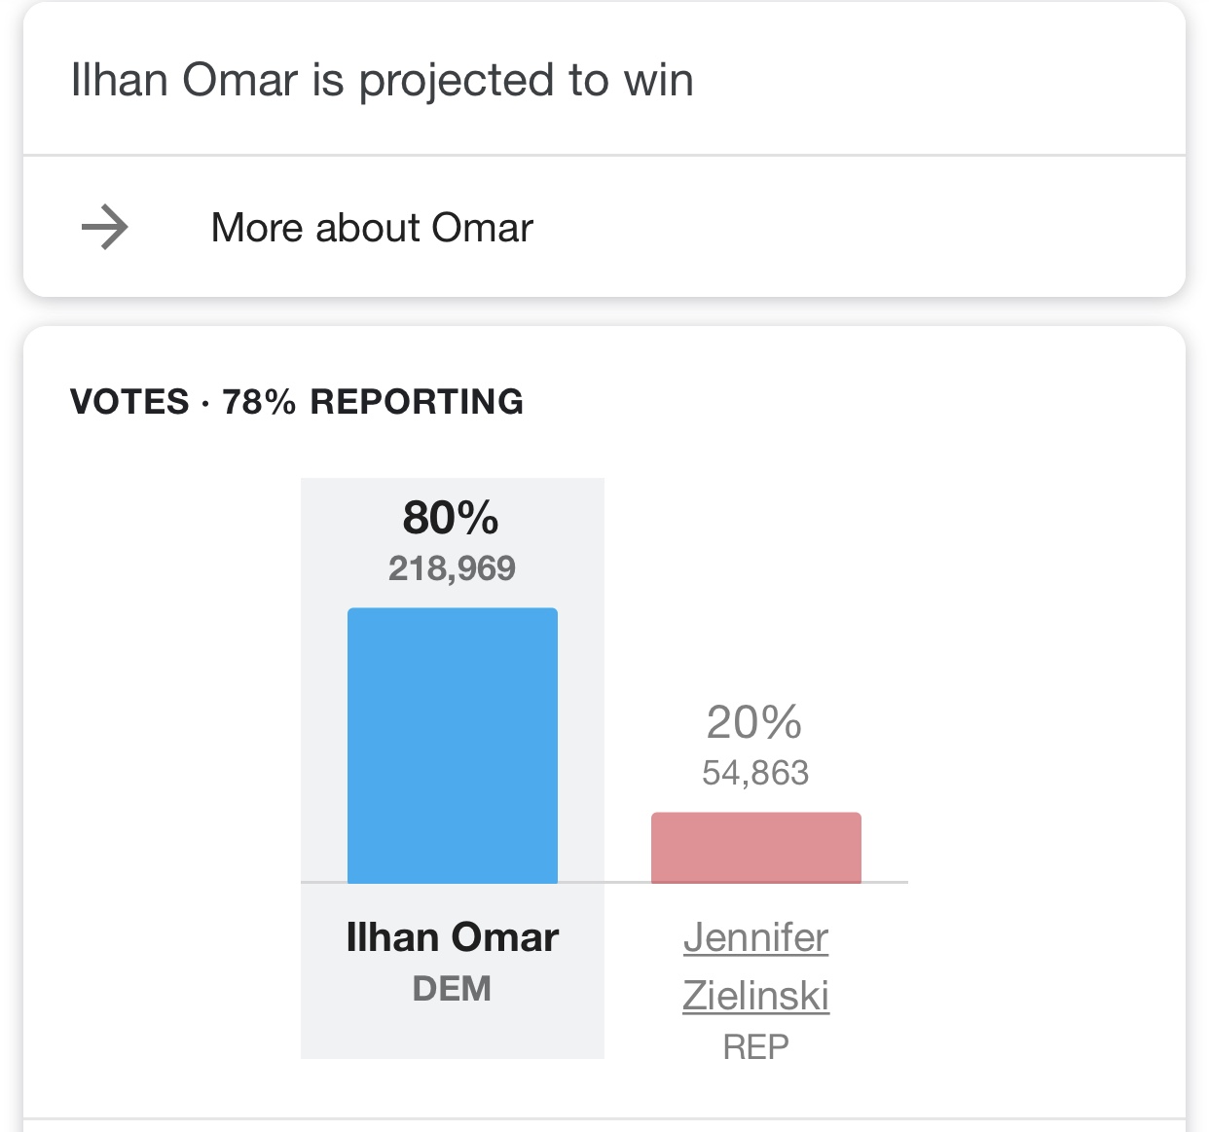Image resolution: width=1209 pixels, height=1132 pixels.
Task: Select the blue bar for Ilhan Omar
Action: [453, 746]
